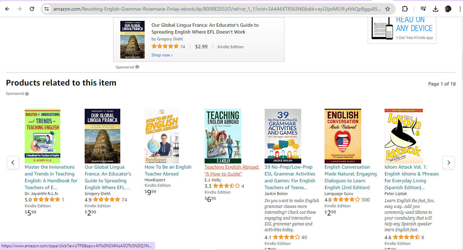Go back in carousel with the left arrow
The width and height of the screenshot is (463, 250).
(13, 163)
